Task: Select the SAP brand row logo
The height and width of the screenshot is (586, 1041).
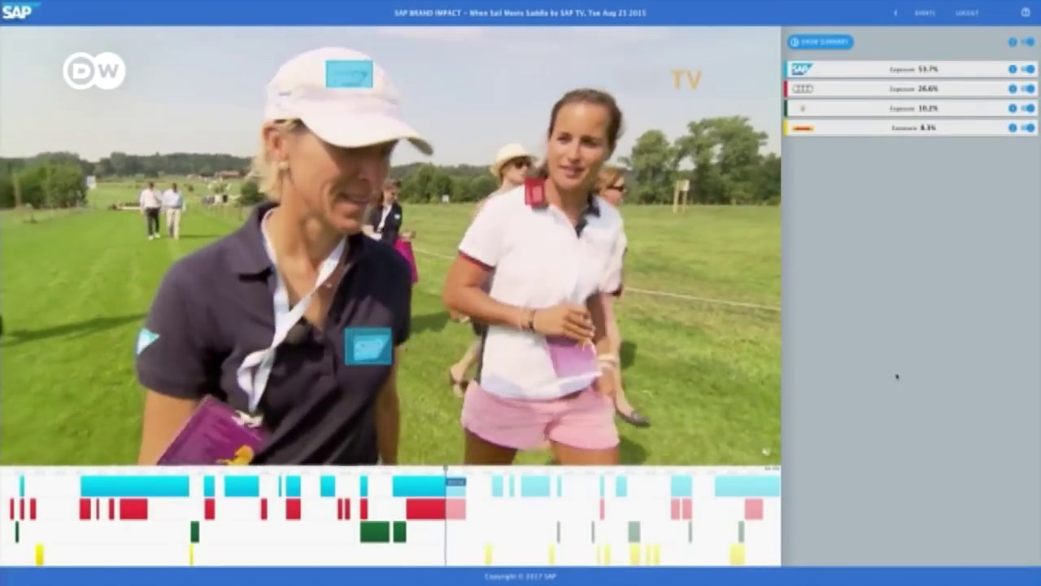Action: click(801, 69)
